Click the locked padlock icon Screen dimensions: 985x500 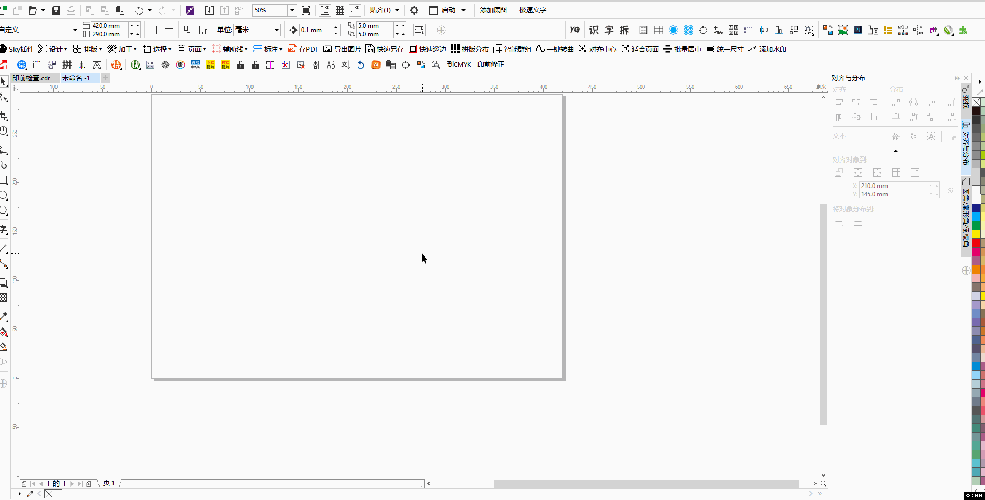241,65
